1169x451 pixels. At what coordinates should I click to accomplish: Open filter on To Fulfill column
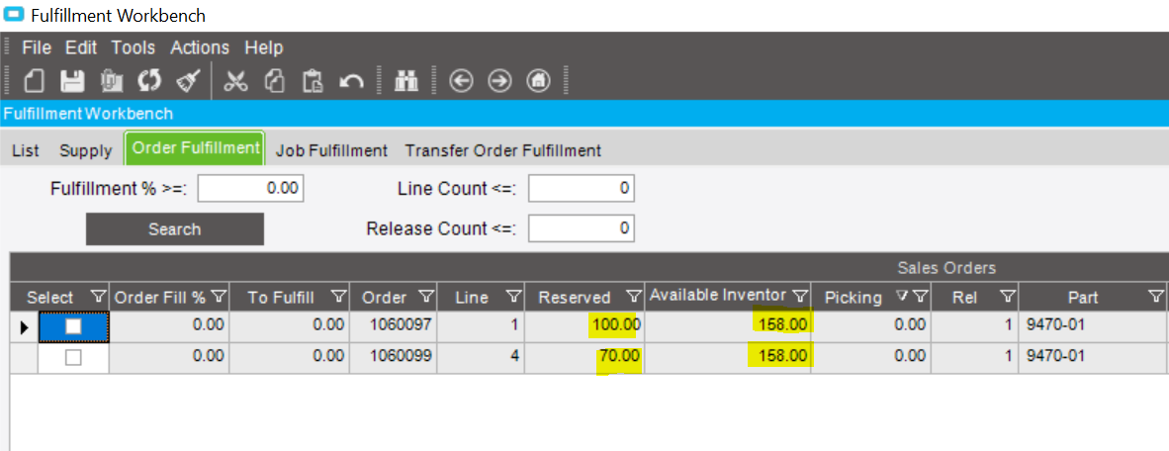point(337,298)
